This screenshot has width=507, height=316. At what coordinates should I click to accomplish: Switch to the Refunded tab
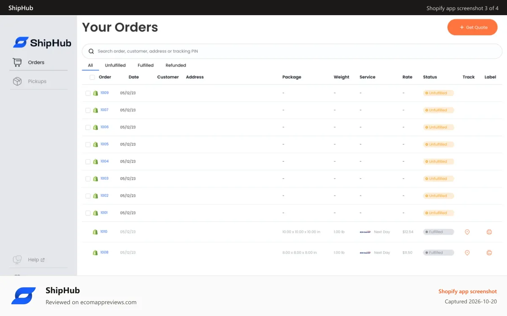pyautogui.click(x=176, y=65)
